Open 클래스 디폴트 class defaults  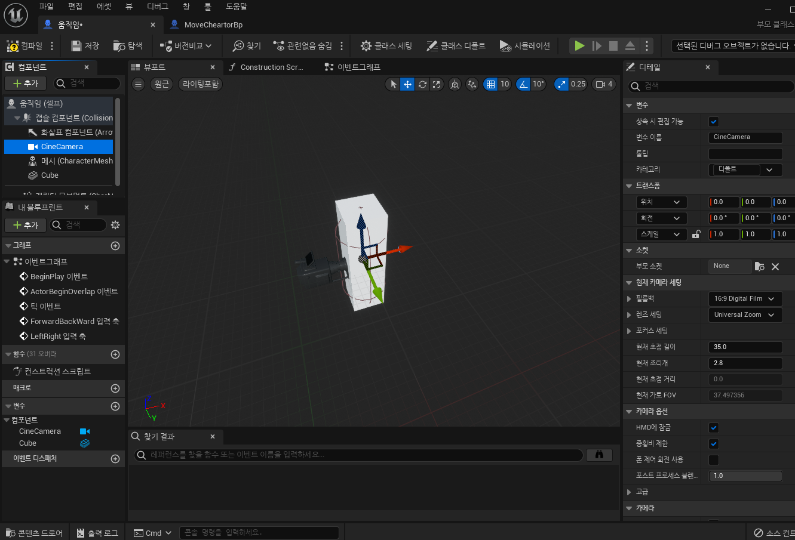click(x=456, y=45)
